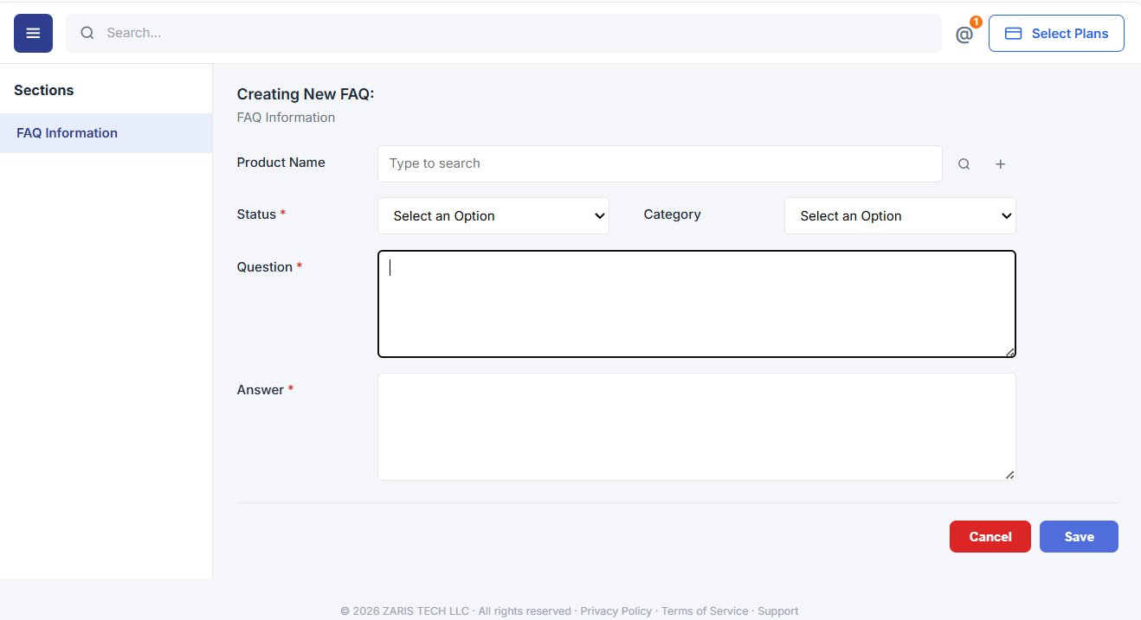This screenshot has height=620, width=1141.
Task: Open the Category dropdown
Action: (x=900, y=216)
